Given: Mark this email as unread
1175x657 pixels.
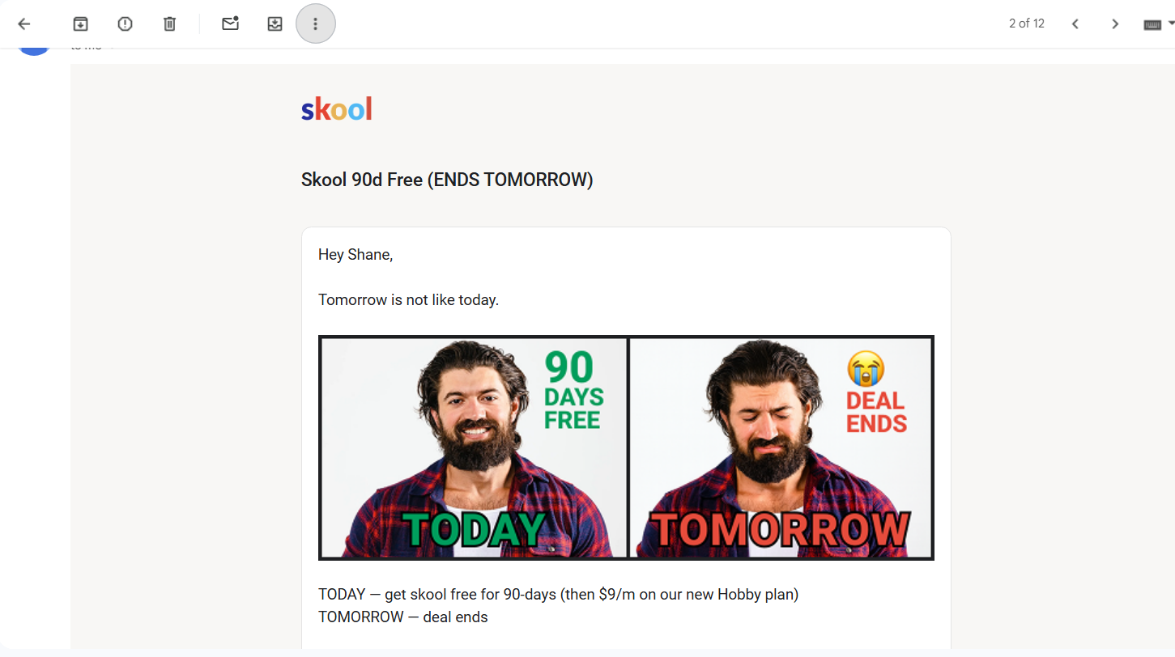Looking at the screenshot, I should click(230, 24).
